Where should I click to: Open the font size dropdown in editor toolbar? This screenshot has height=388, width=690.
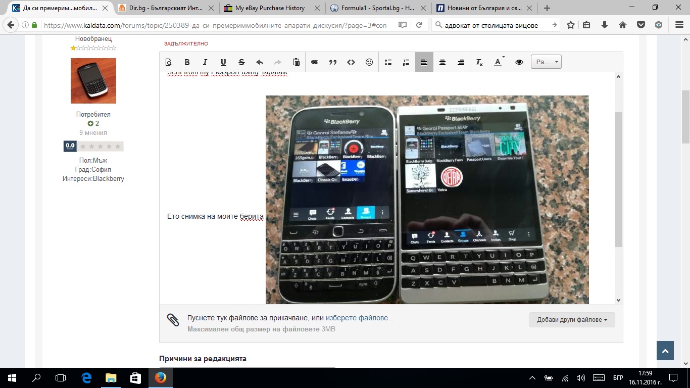pyautogui.click(x=546, y=62)
